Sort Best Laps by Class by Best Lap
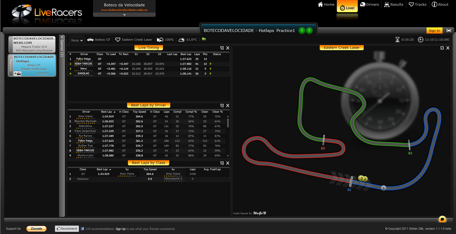 104,169
